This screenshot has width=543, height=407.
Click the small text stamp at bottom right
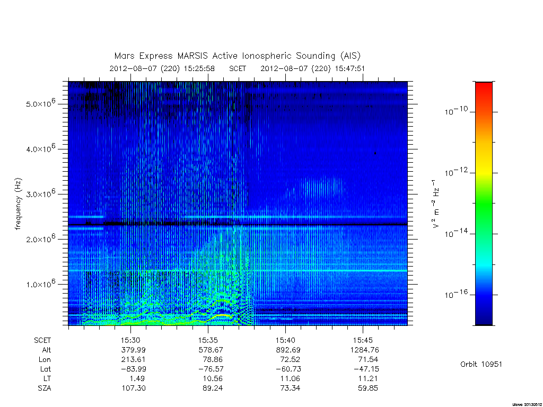point(527,404)
